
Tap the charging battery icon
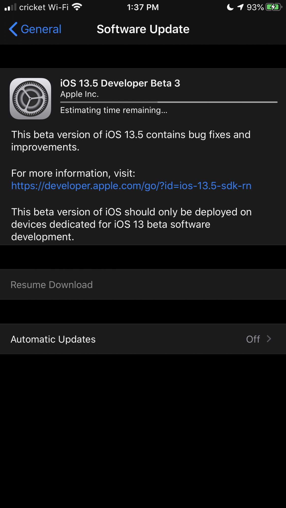point(274,7)
